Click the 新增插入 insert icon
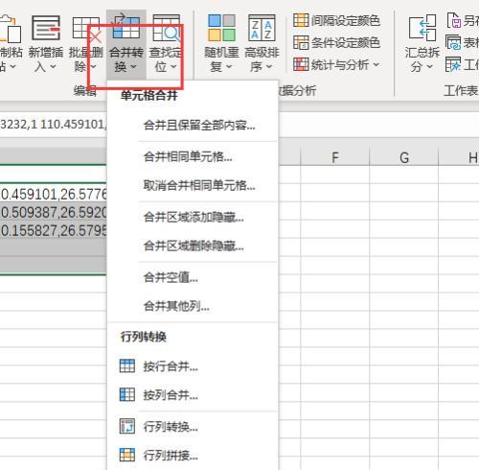479x470 pixels. [x=46, y=28]
